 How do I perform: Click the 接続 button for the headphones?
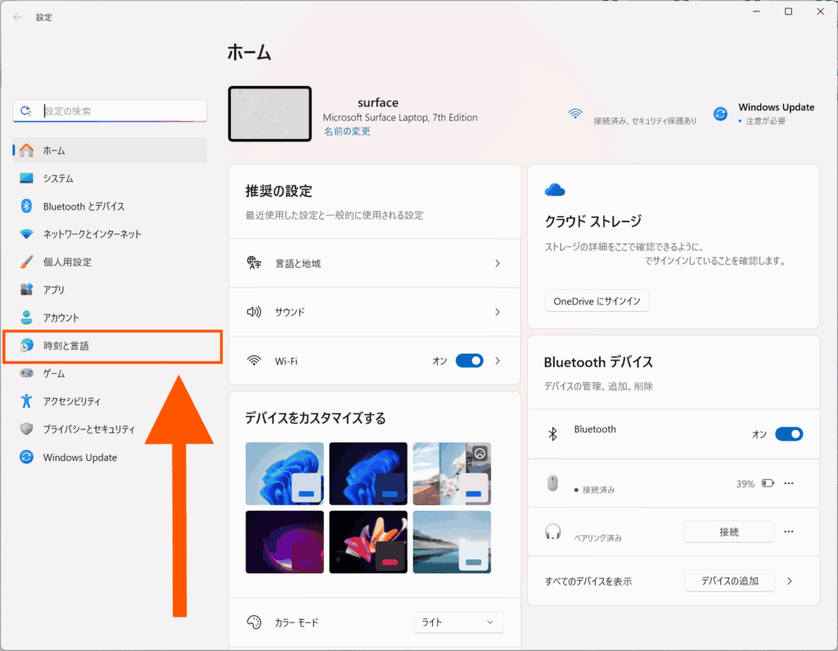[729, 531]
